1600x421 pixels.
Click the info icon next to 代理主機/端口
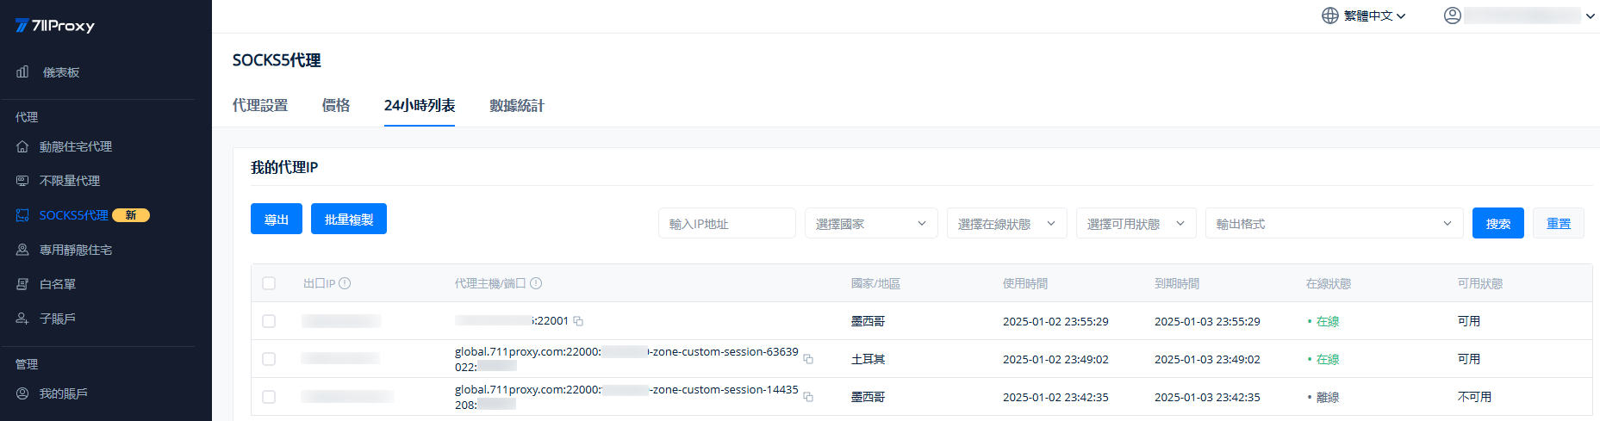(536, 283)
